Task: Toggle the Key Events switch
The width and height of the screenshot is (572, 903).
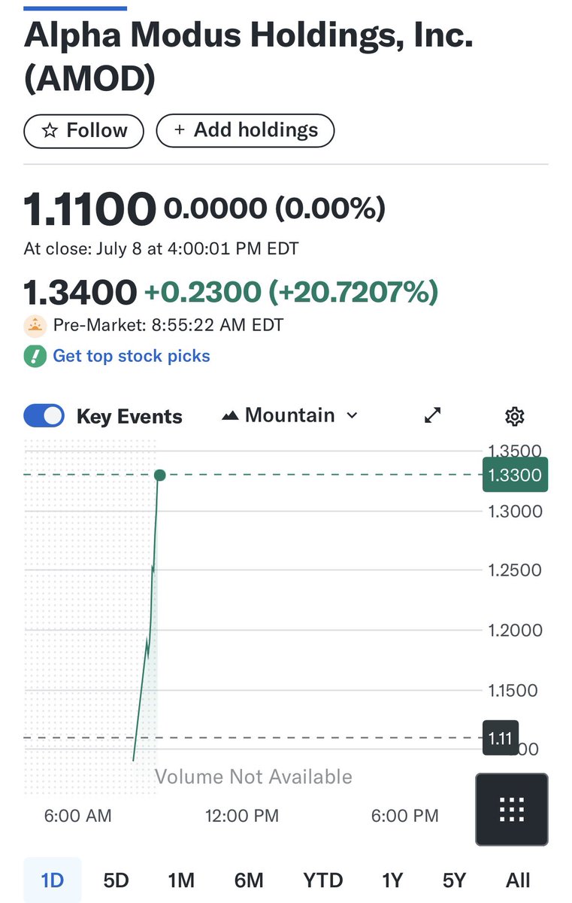Action: 44,416
